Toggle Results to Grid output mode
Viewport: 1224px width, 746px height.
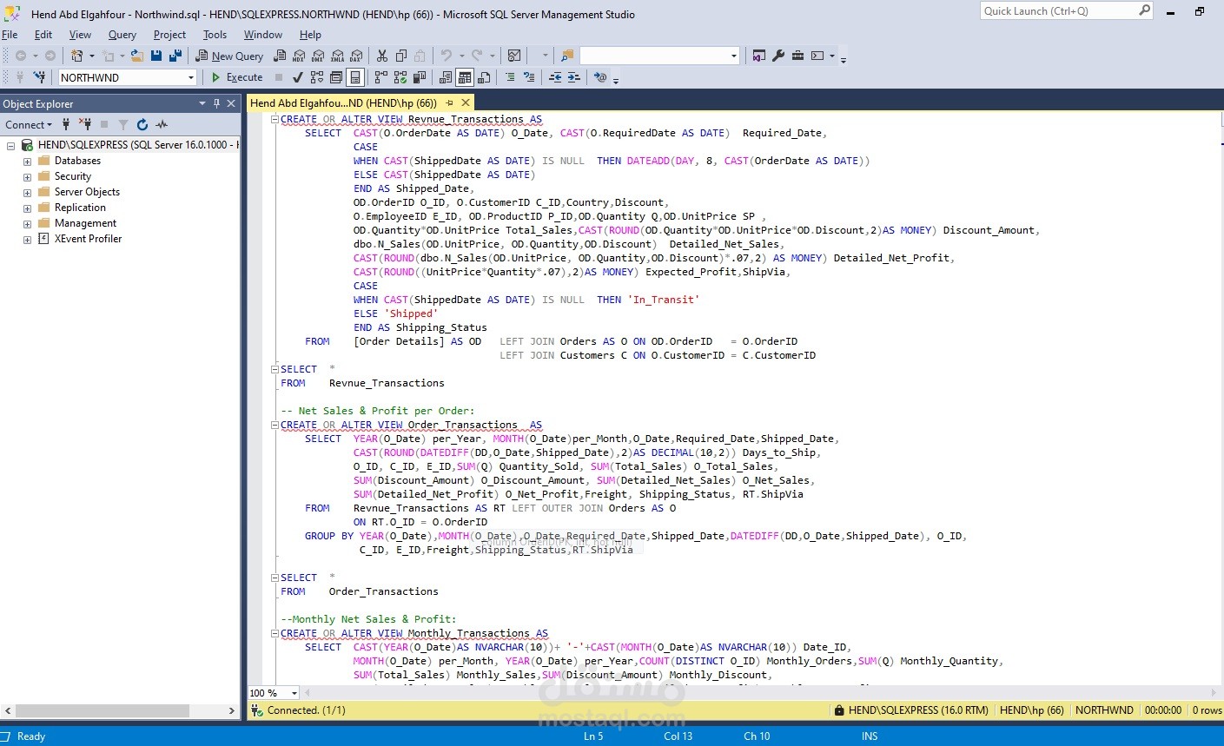[465, 77]
